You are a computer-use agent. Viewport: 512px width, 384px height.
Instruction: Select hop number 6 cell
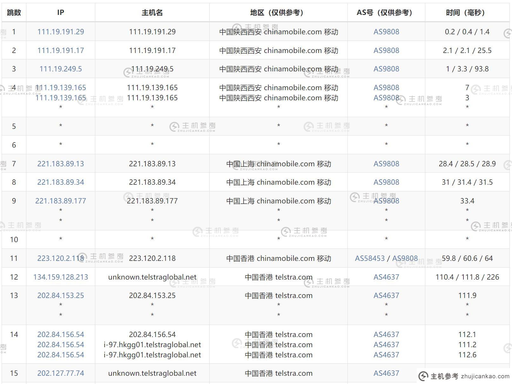14,145
